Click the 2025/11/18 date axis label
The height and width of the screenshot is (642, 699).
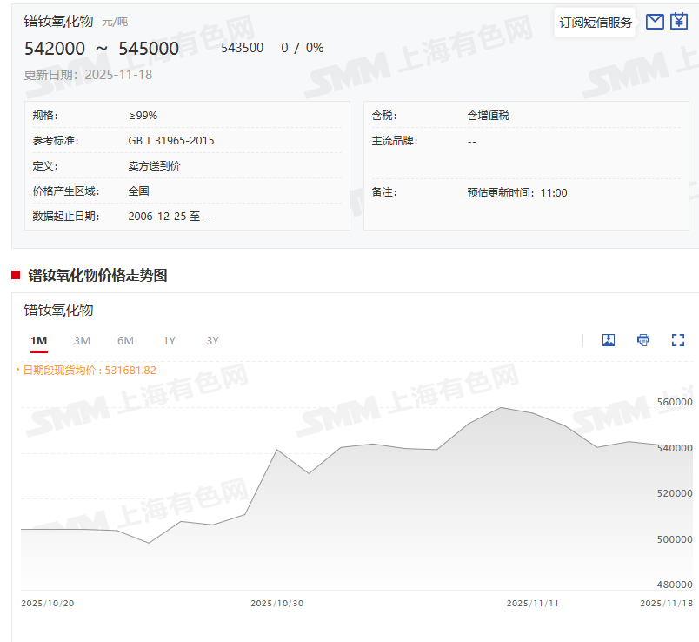coord(665,603)
